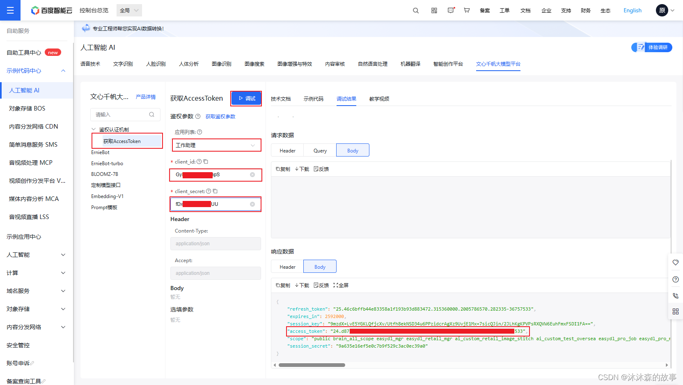683x385 pixels.
Task: Click 复制 in the request data toolbar
Action: pyautogui.click(x=283, y=169)
